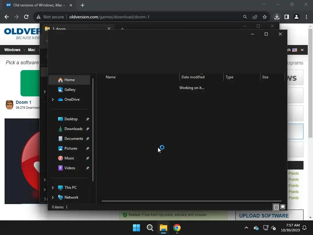
Task: Click the 0 items status text
Action: click(58, 207)
